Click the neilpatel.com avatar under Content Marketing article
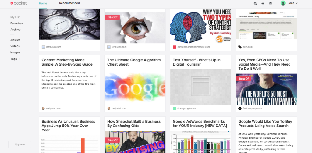This screenshot has height=153, width=312. point(43,109)
